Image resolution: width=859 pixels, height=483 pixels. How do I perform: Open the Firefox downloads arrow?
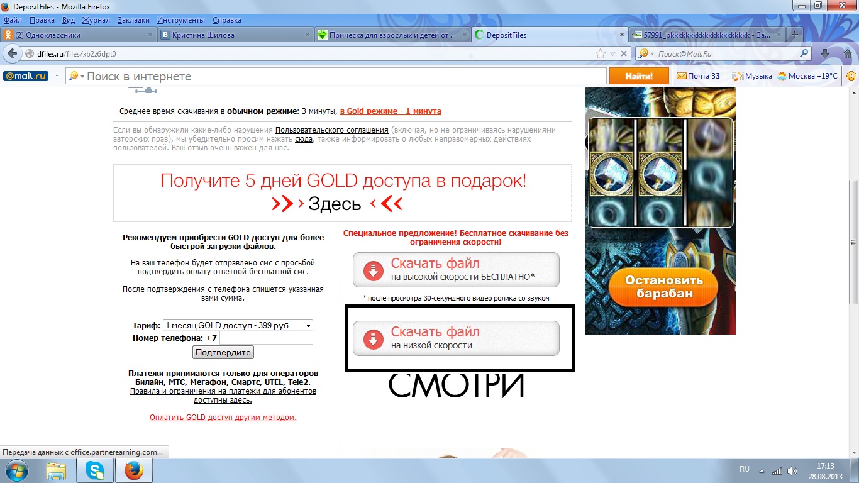(x=825, y=54)
